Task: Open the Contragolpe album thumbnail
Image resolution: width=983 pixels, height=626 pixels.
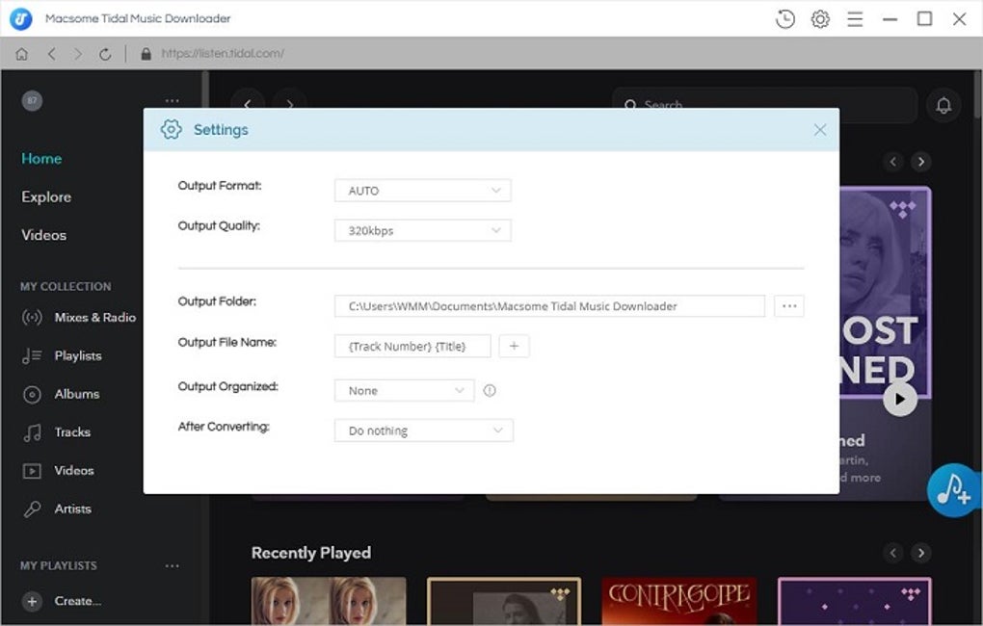Action: (679, 601)
